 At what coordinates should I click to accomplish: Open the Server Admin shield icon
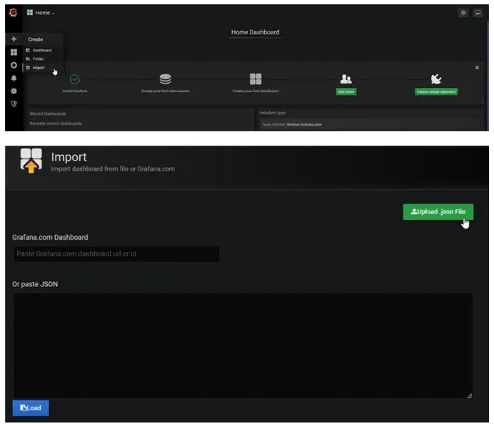pos(14,104)
